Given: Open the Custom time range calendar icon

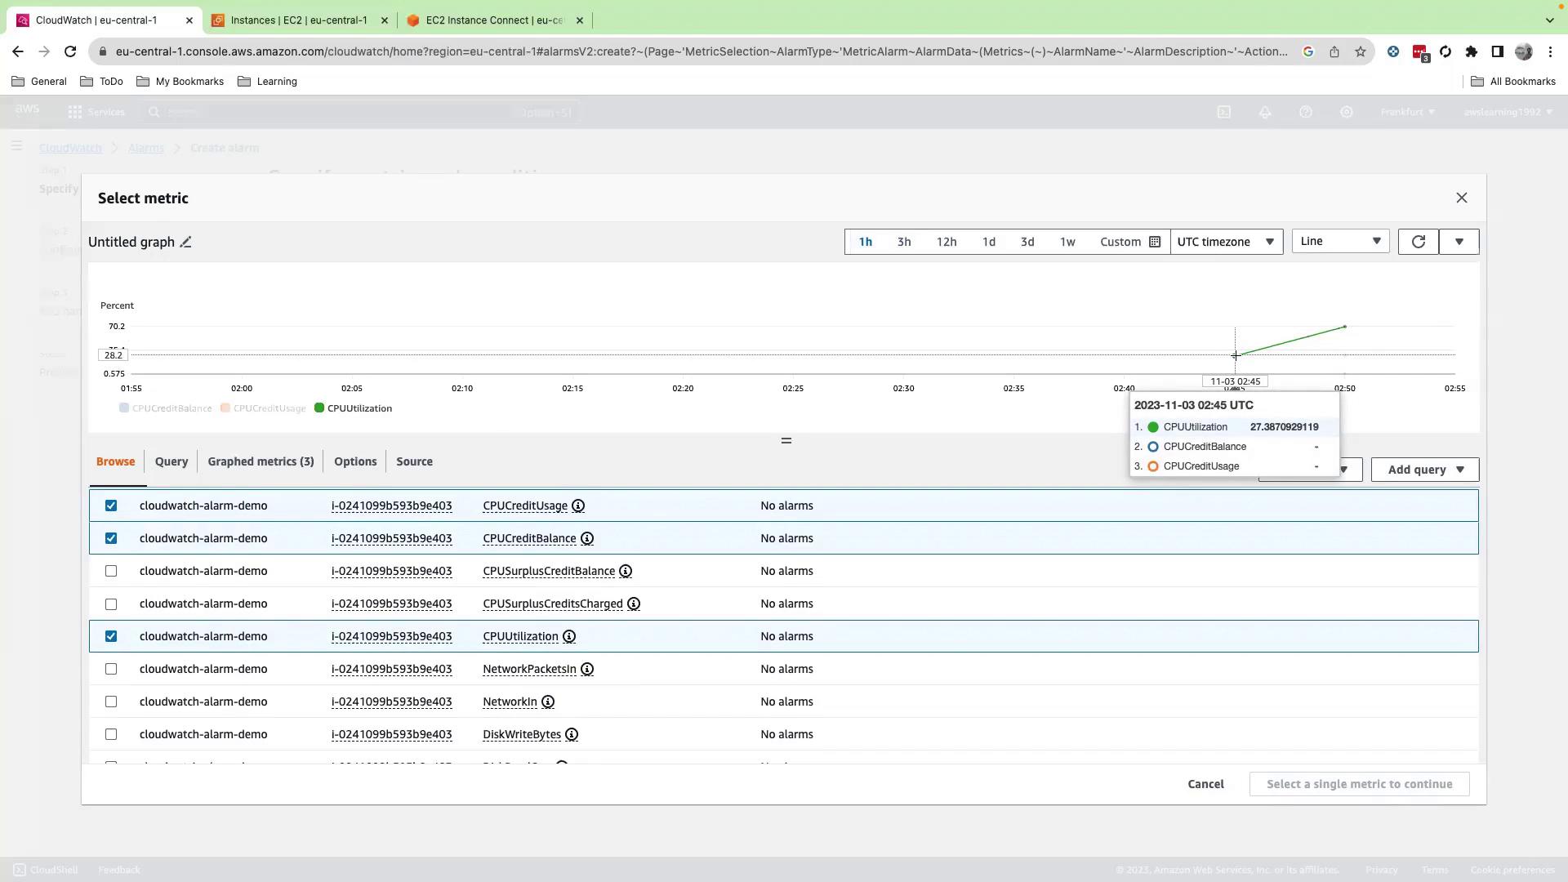Looking at the screenshot, I should (1155, 243).
